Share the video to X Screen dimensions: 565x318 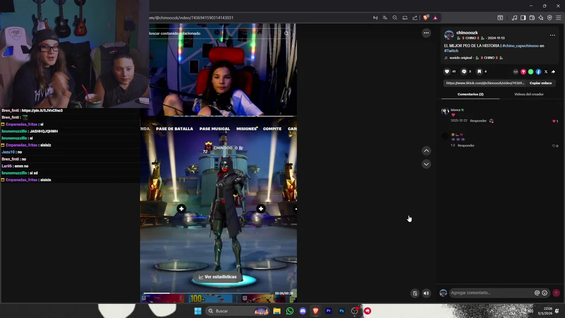[x=546, y=72]
